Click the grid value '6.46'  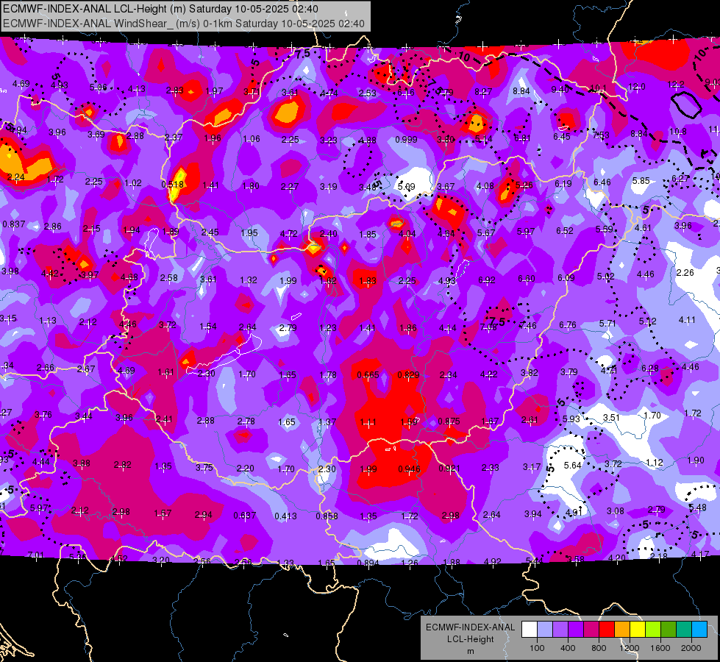[602, 182]
